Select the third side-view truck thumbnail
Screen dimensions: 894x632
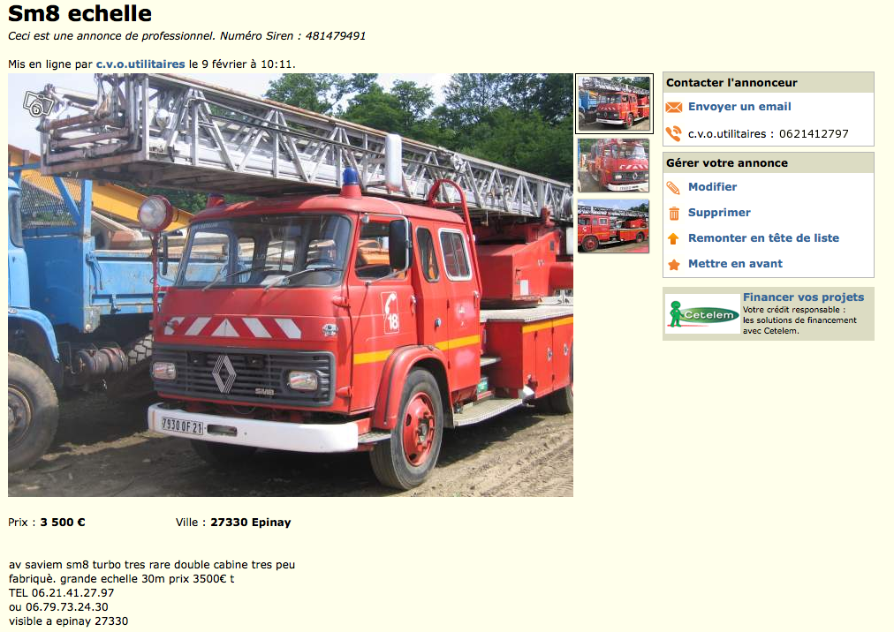tap(613, 226)
